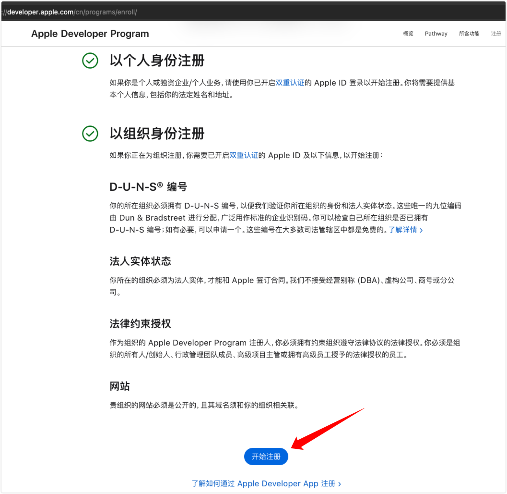
Task: Click the 法律约束授权 heading
Action: [140, 323]
